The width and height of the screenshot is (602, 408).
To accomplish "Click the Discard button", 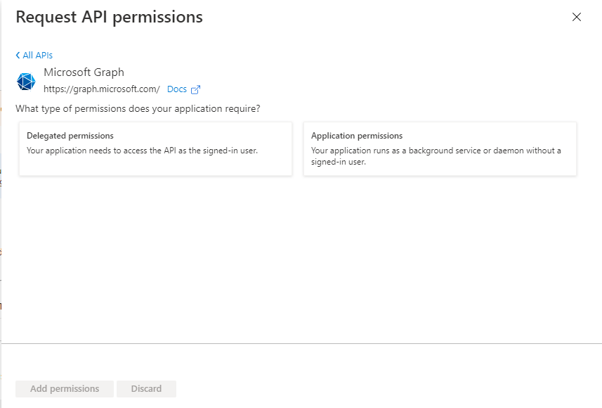I will pos(146,389).
